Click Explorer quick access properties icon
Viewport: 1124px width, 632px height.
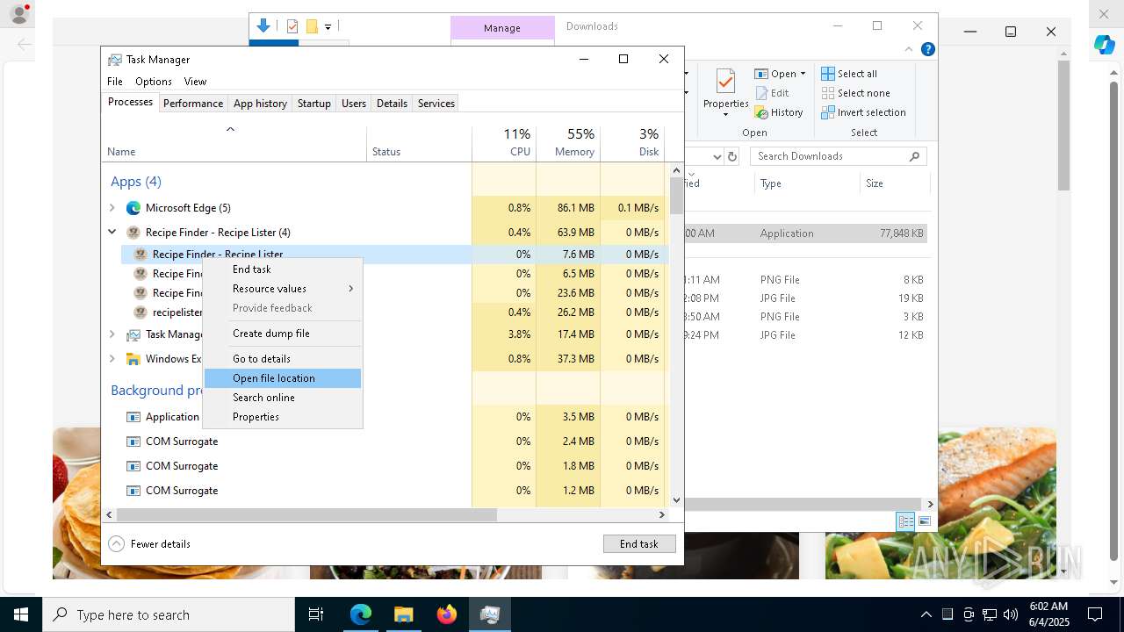(x=292, y=26)
